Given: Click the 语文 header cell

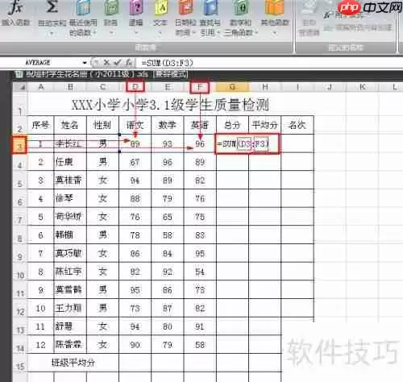Looking at the screenshot, I should pyautogui.click(x=135, y=125).
